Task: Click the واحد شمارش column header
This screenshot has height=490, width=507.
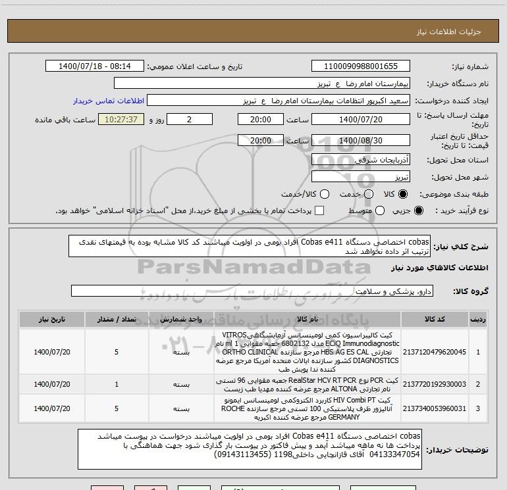Action: click(181, 319)
